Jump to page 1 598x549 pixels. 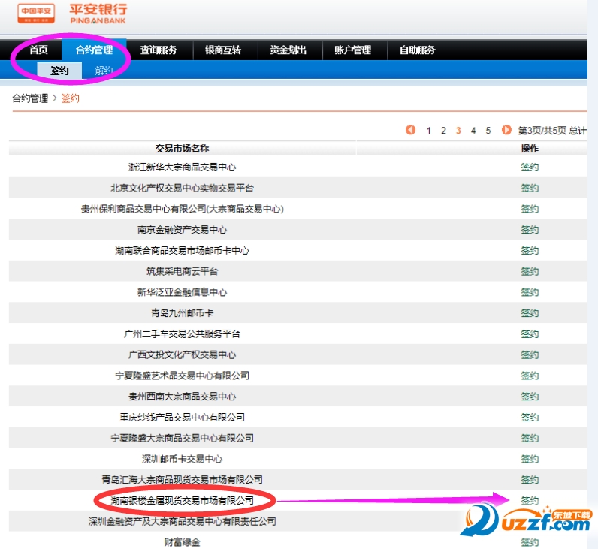(429, 131)
